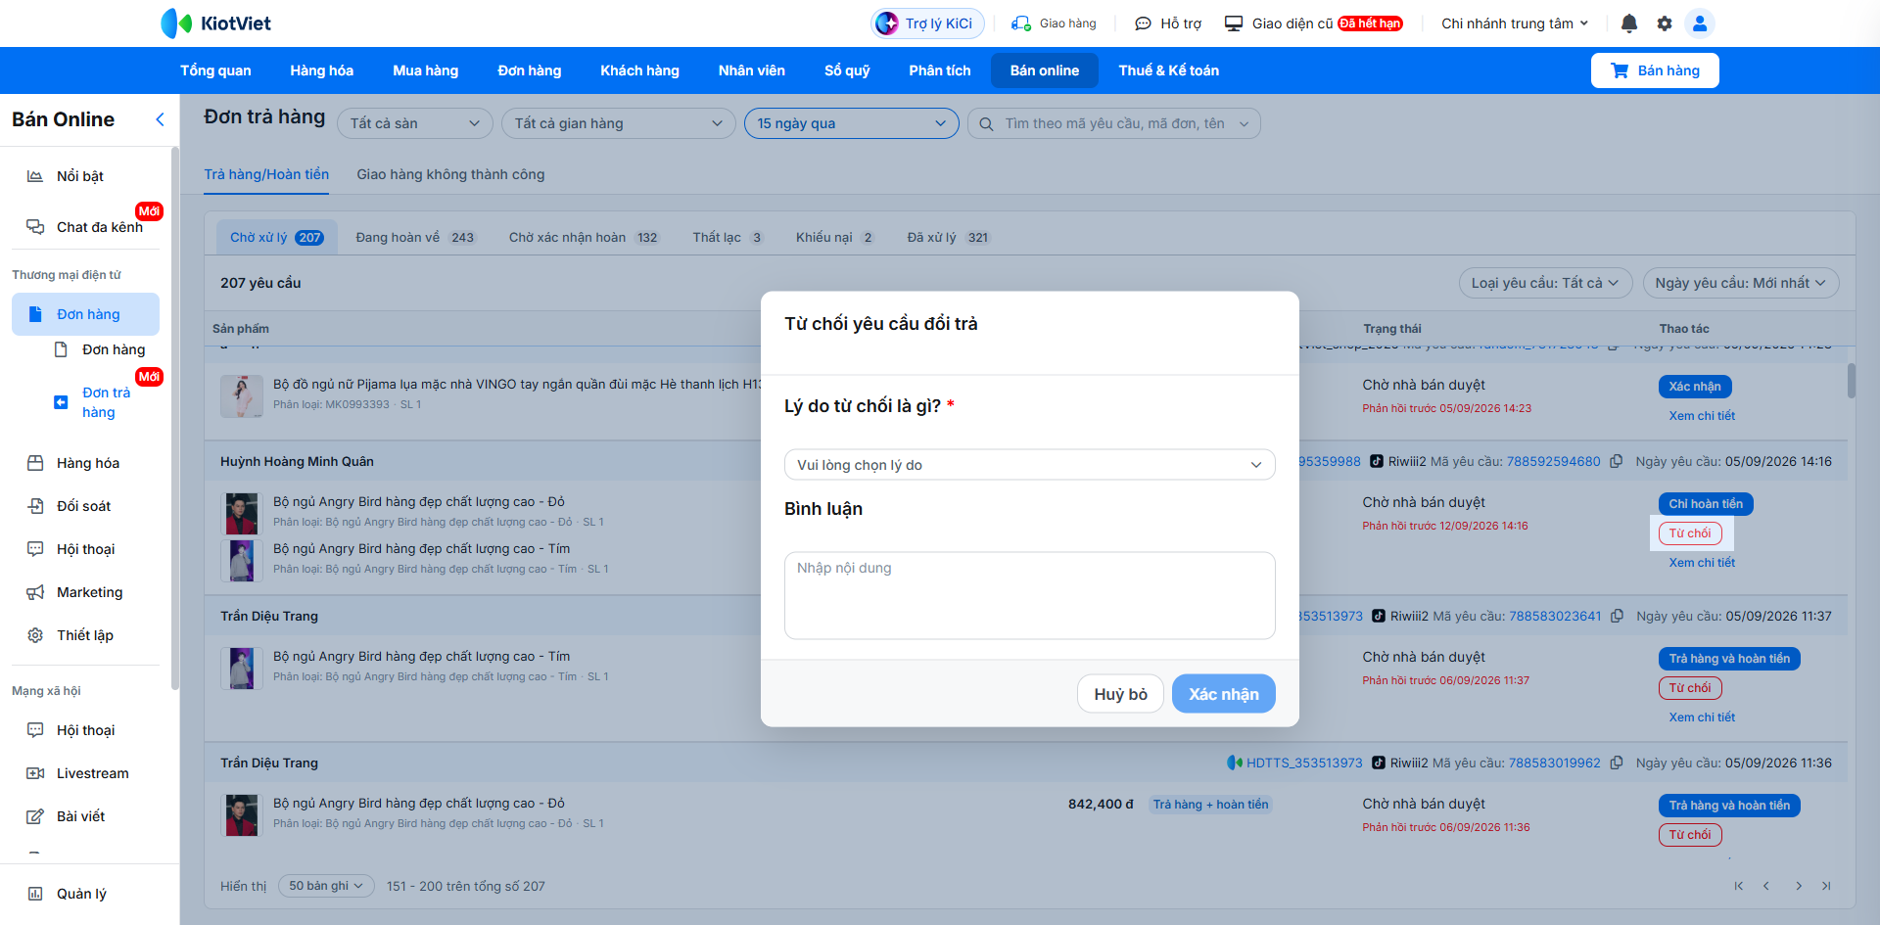Go to last page of results

[1826, 886]
